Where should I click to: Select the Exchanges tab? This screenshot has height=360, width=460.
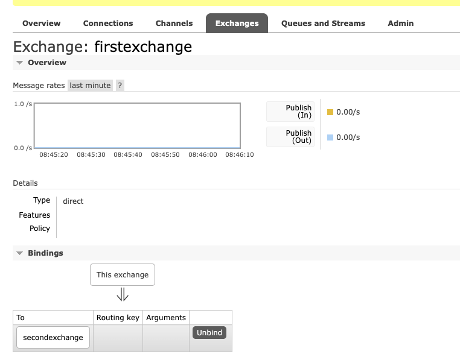pyautogui.click(x=237, y=23)
